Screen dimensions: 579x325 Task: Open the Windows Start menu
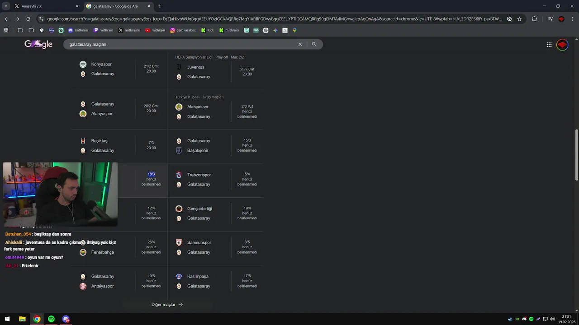[x=7, y=319]
